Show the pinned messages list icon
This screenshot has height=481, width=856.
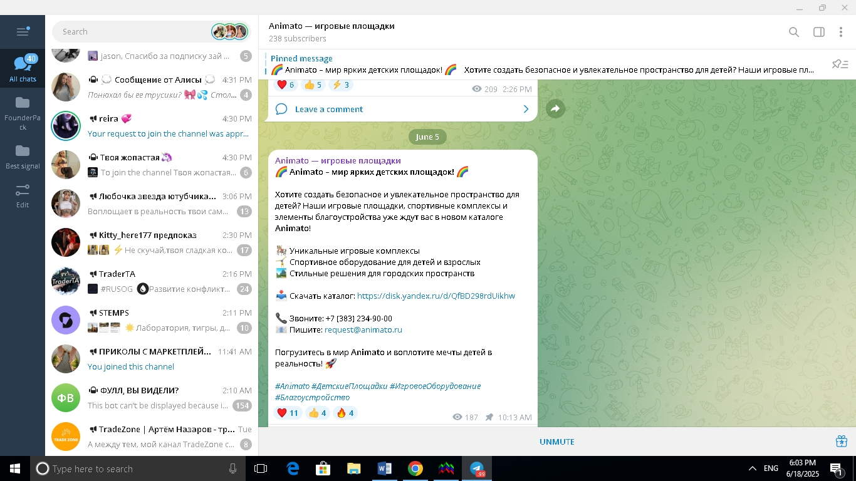(840, 64)
